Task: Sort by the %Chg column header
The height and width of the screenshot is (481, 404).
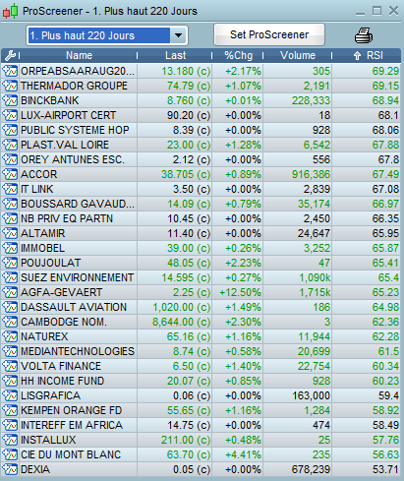Action: point(238,56)
